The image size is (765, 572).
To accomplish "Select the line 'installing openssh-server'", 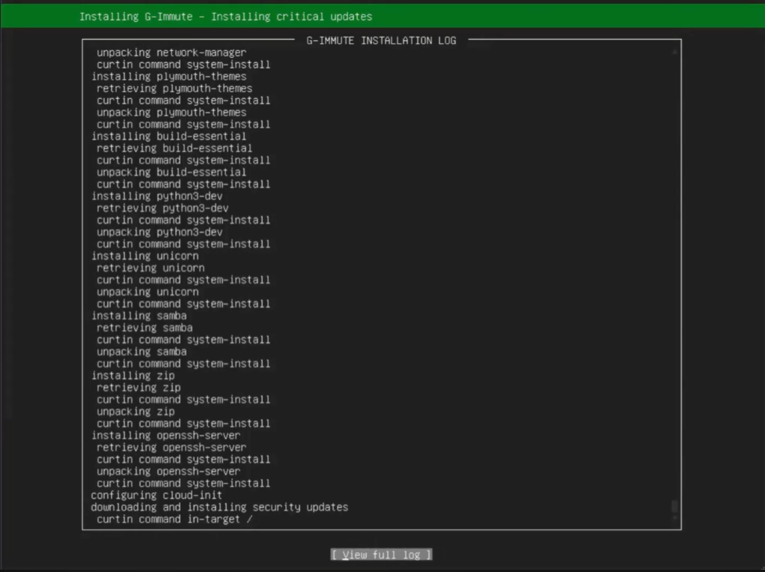I will click(x=166, y=435).
